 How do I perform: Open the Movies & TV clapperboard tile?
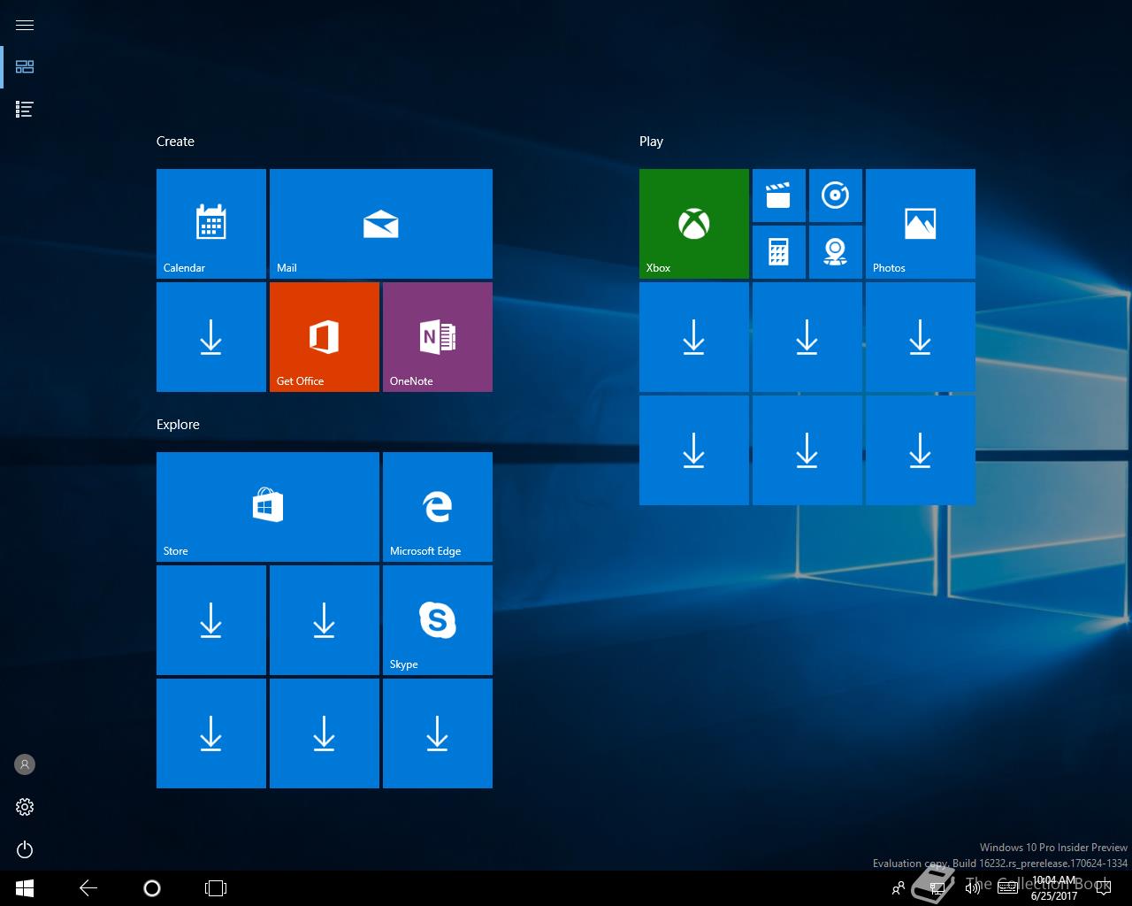(779, 196)
